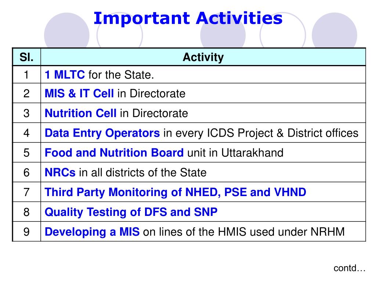Select the 'Sl.' column header

[x=26, y=57]
